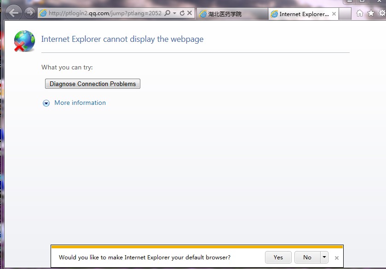
Task: Go back to the previous page
Action: (13, 12)
